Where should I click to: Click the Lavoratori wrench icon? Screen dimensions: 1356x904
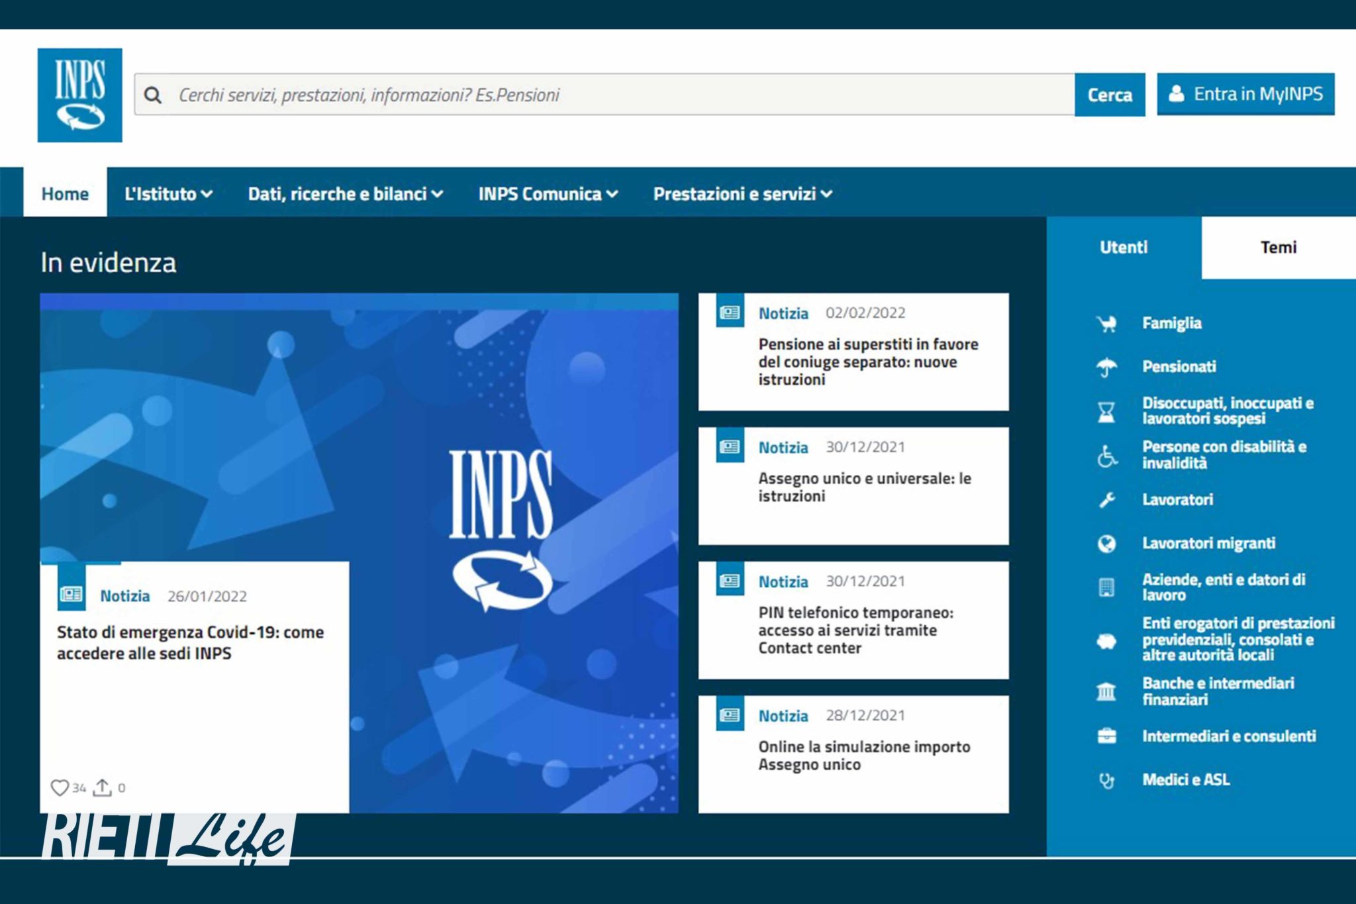coord(1106,499)
